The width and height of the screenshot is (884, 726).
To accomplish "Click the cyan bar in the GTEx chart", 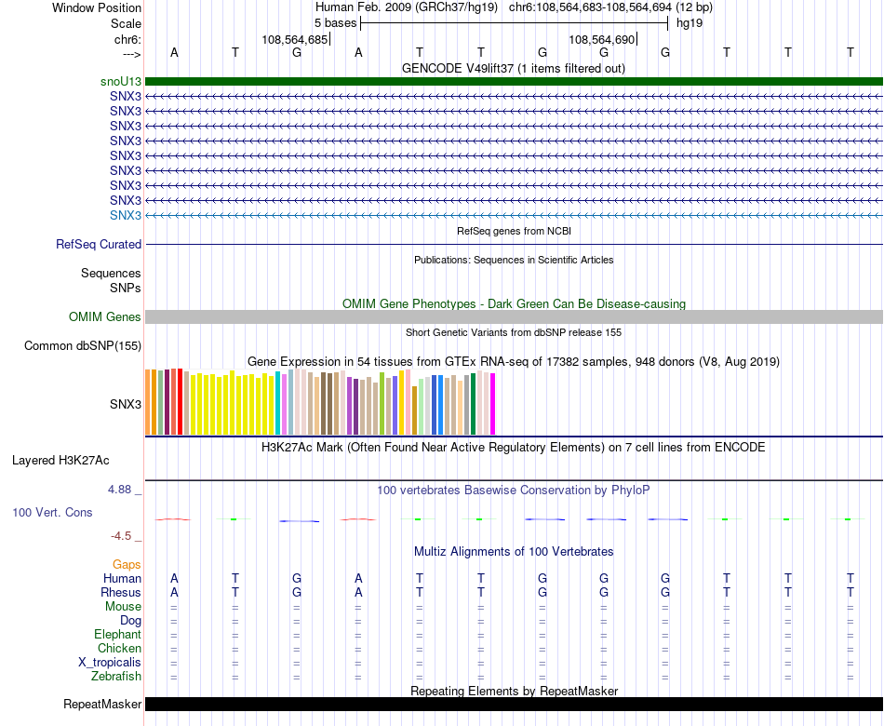I will pyautogui.click(x=277, y=403).
